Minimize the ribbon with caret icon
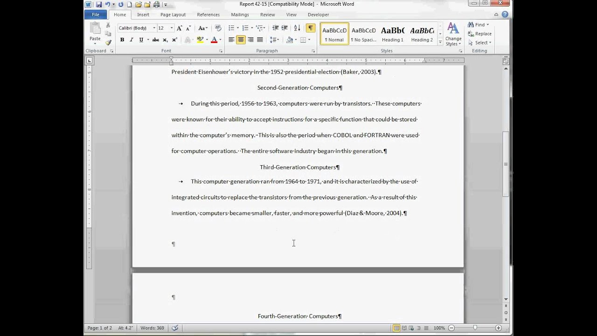The width and height of the screenshot is (597, 336). click(497, 14)
